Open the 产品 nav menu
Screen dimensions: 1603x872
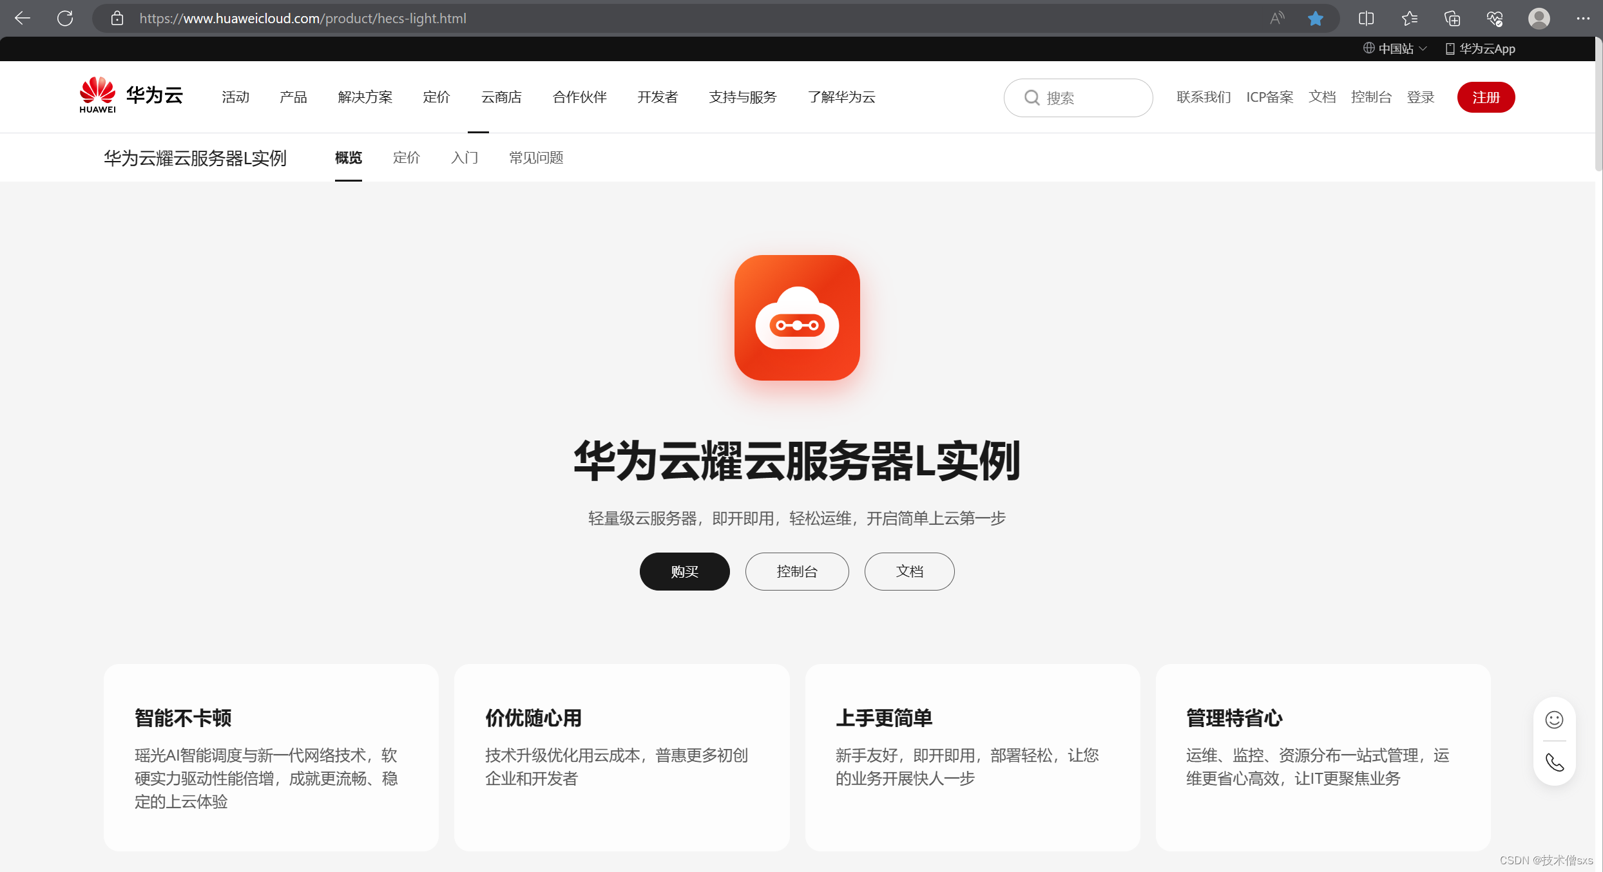293,97
